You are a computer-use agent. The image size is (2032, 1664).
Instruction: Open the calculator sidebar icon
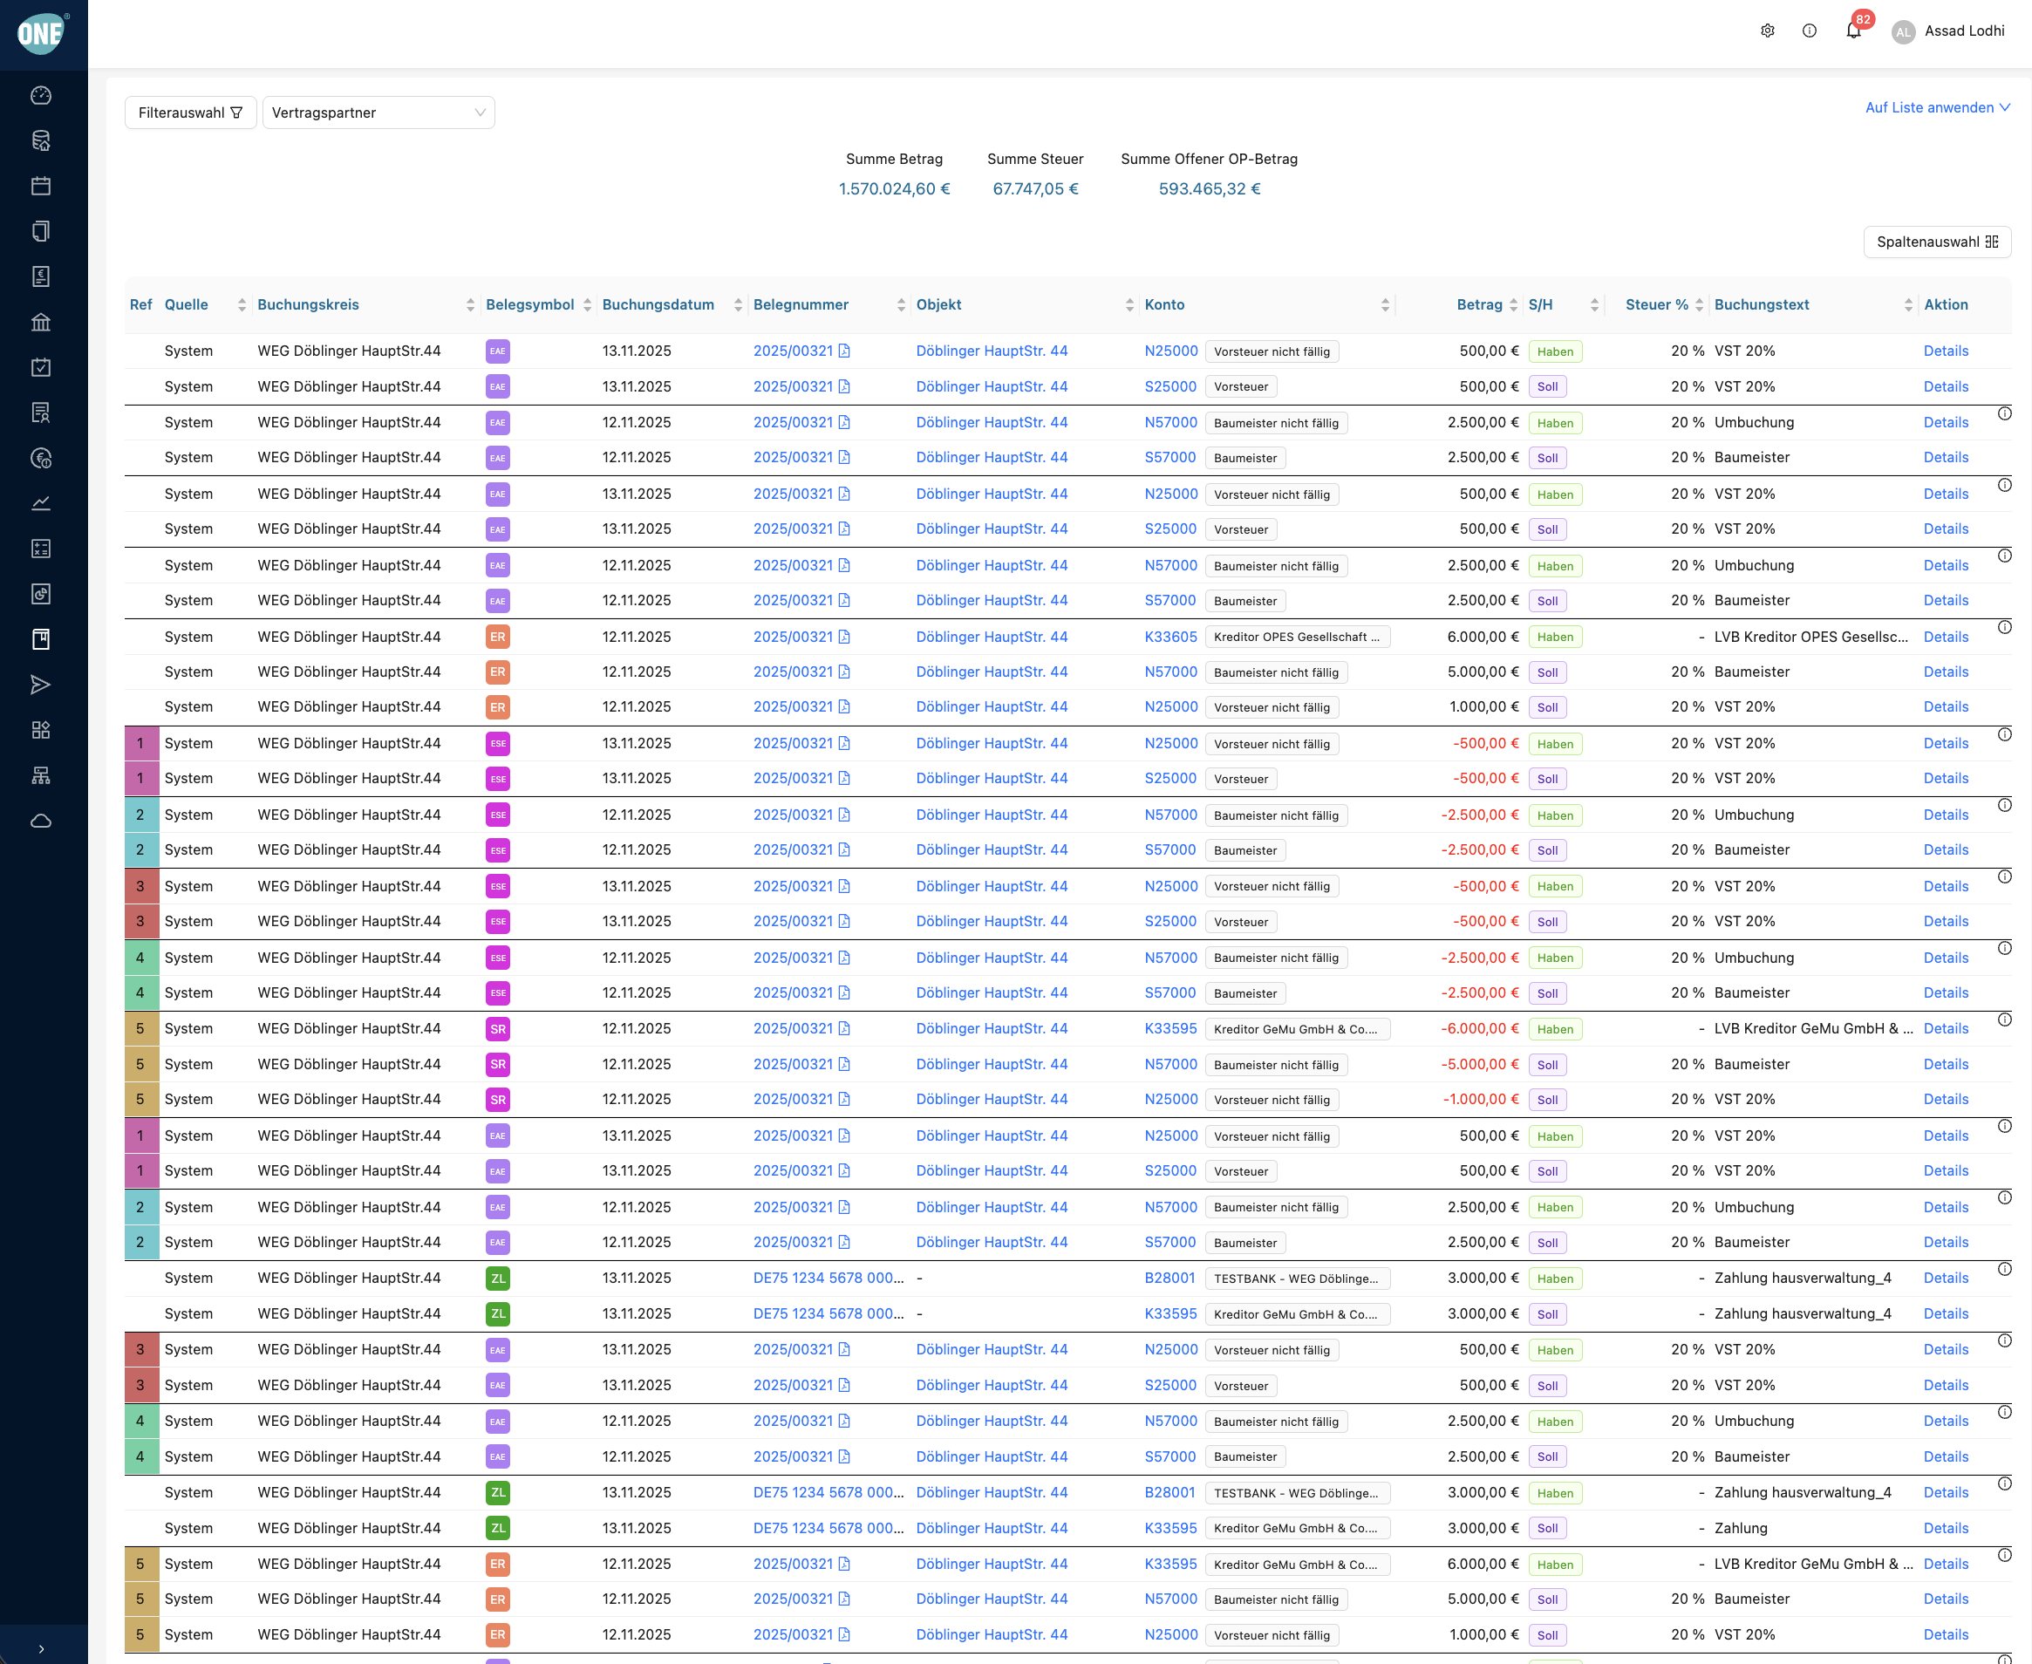click(x=40, y=549)
